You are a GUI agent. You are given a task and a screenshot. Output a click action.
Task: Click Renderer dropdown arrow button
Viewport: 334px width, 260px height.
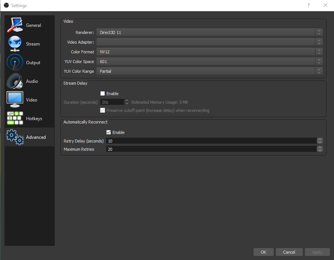[x=319, y=32]
